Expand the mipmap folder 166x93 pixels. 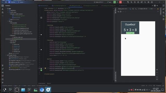pos(10,41)
